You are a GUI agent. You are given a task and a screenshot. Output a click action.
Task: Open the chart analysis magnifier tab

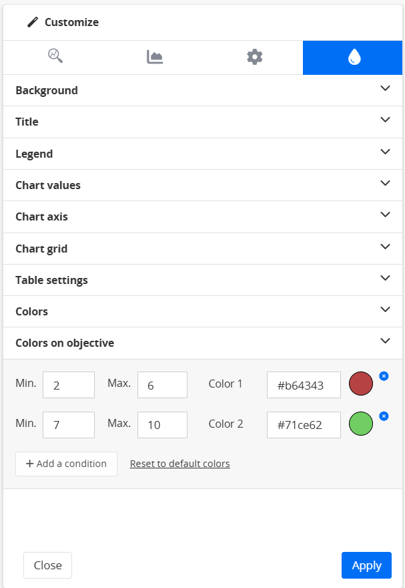click(x=55, y=57)
